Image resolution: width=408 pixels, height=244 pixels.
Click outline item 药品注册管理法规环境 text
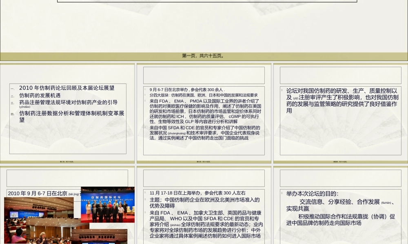pyautogui.click(x=69, y=102)
